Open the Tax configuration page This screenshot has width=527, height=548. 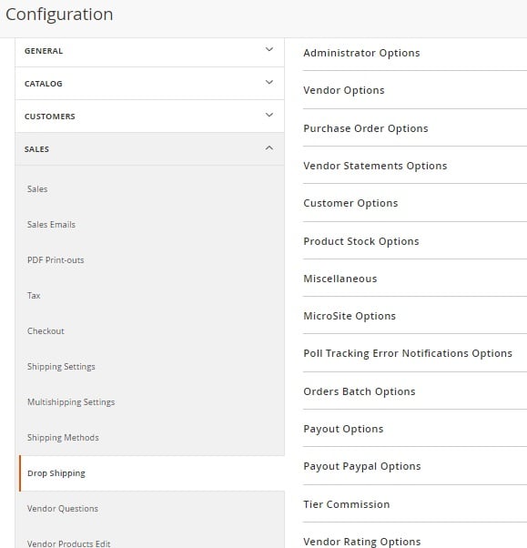34,296
